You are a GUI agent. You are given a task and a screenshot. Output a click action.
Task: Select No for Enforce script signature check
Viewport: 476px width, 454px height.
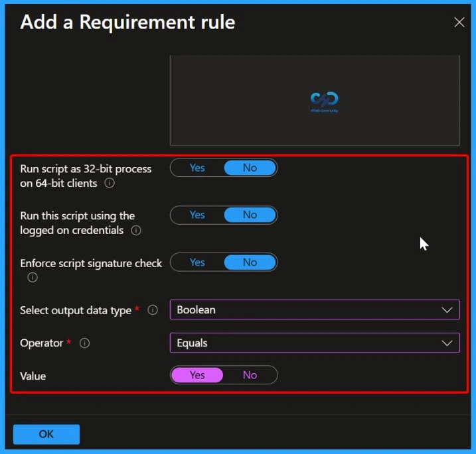(250, 262)
